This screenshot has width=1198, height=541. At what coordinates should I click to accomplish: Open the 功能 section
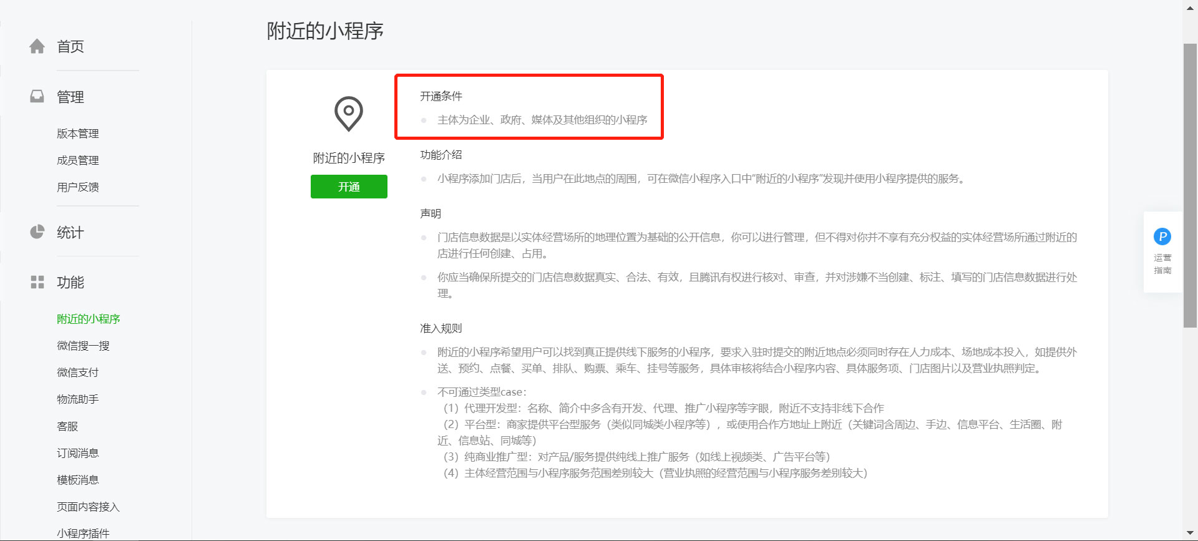(x=71, y=283)
